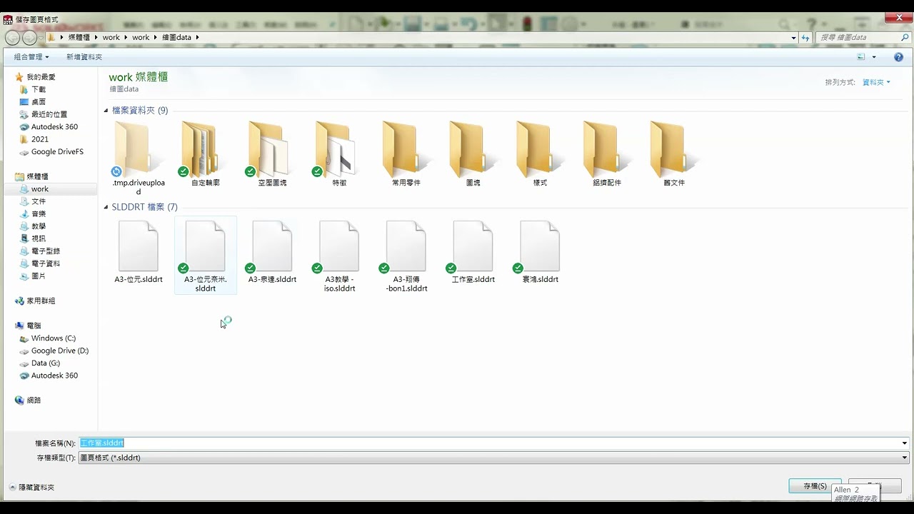The width and height of the screenshot is (914, 514).
Task: Select the 工作室.slddrt file
Action: pos(473,252)
